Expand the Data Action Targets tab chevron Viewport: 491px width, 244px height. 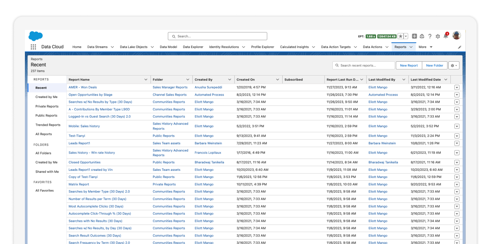(x=355, y=47)
